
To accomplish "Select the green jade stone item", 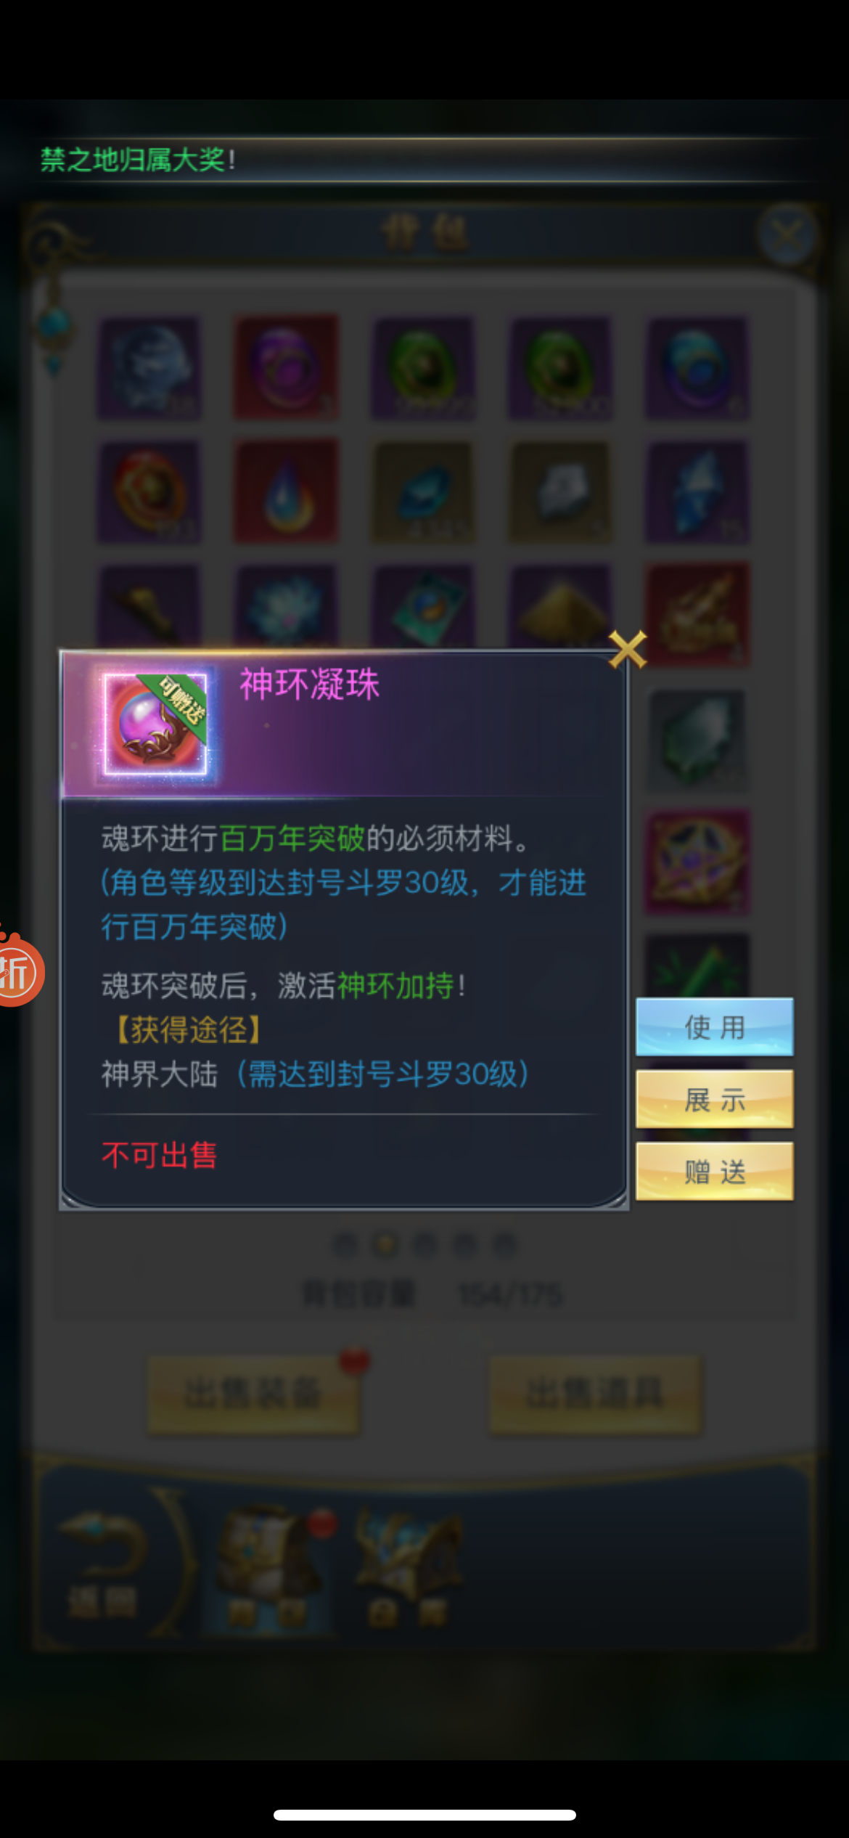I will coord(697,739).
